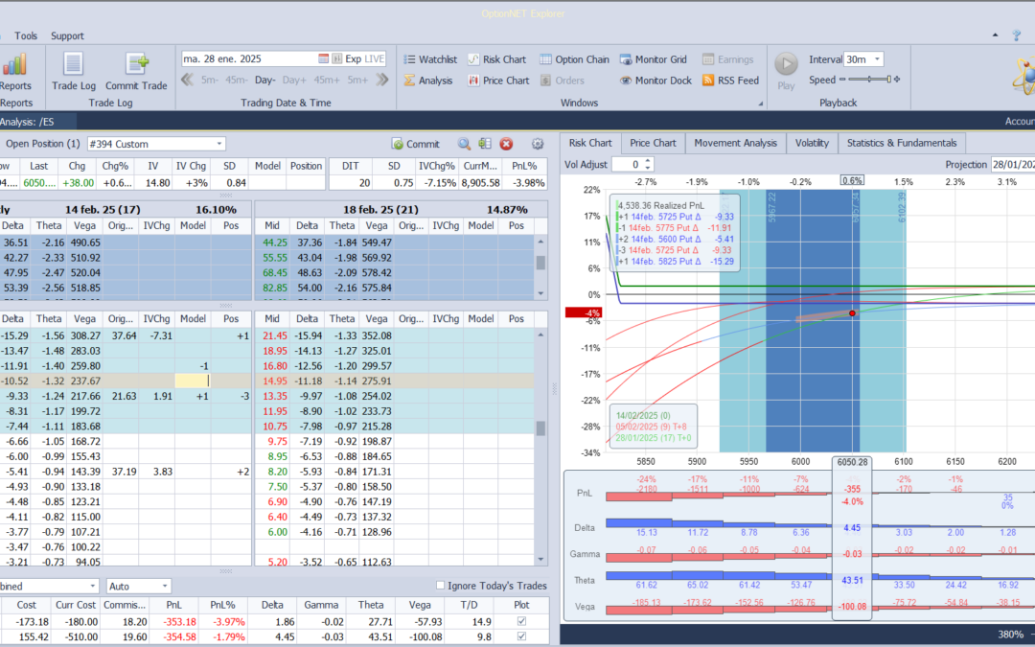The height and width of the screenshot is (647, 1035).
Task: Click the Day+ time step button
Action: pyautogui.click(x=294, y=80)
